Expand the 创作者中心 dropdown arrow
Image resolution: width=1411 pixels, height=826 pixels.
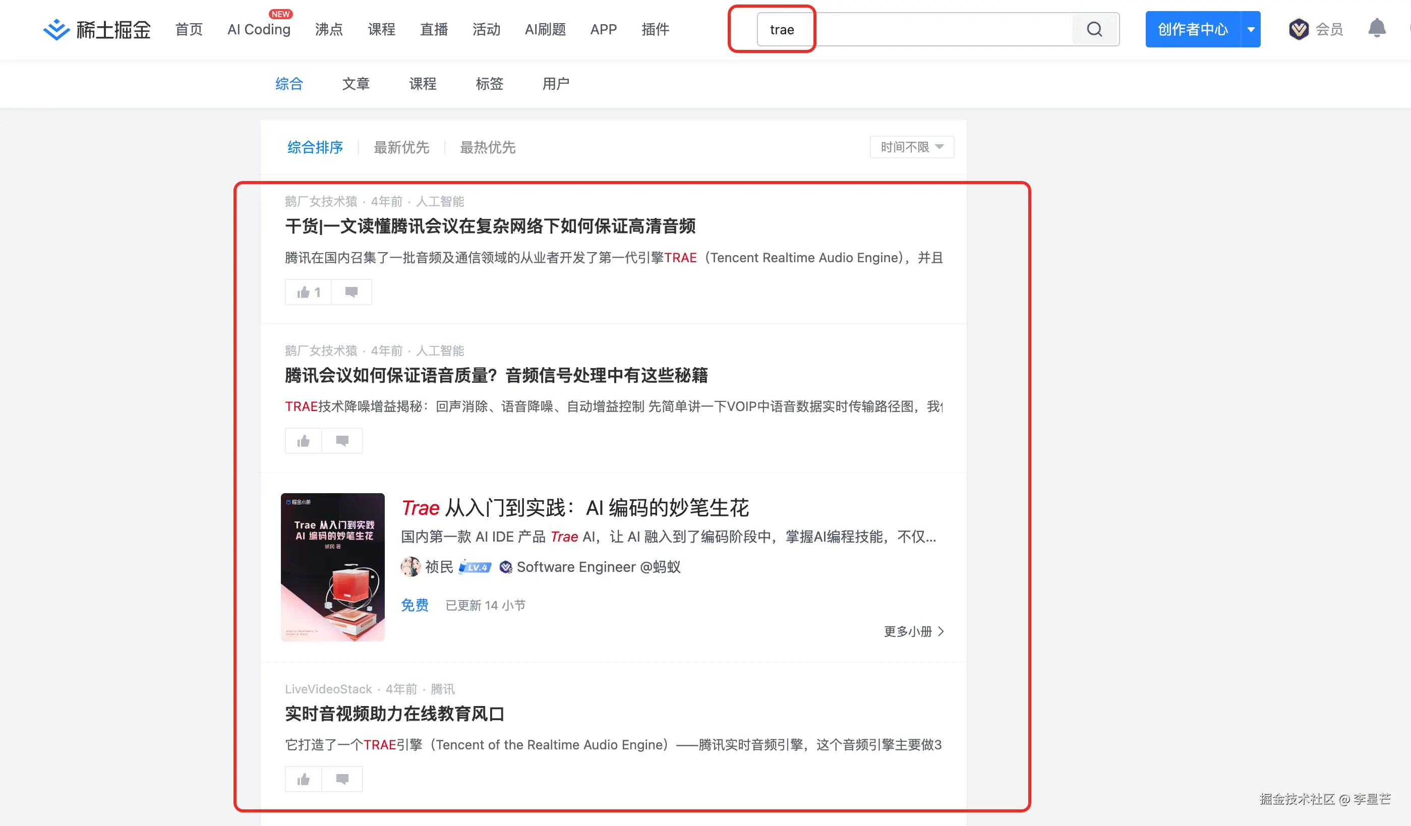coord(1251,29)
